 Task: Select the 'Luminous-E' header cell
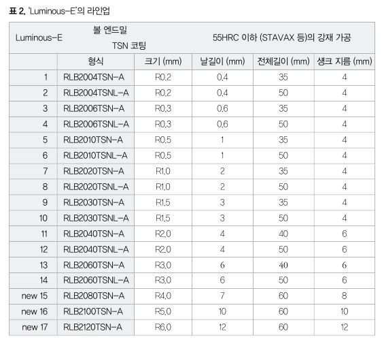[x=39, y=38]
